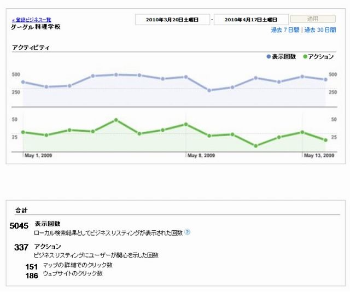Click the グーグル料理学校 business title
The width and height of the screenshot is (350, 292).
click(36, 27)
